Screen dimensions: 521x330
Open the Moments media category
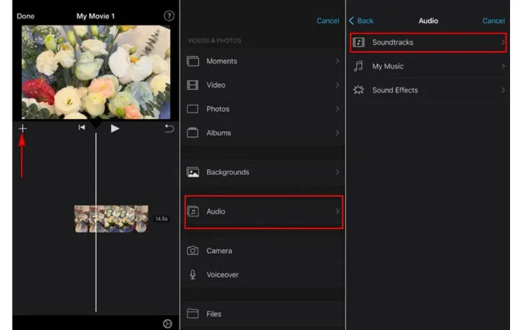(x=222, y=61)
